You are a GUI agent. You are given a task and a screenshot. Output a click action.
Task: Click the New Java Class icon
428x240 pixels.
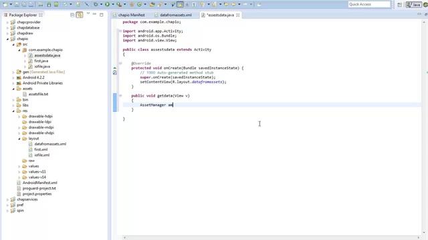pos(139,5)
